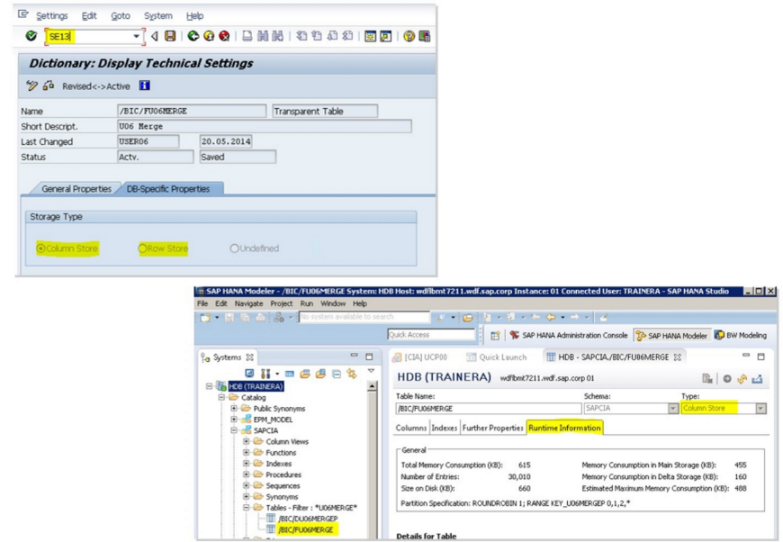The width and height of the screenshot is (783, 542).
Task: Open the Systems panel view menu triangle
Action: [x=371, y=371]
